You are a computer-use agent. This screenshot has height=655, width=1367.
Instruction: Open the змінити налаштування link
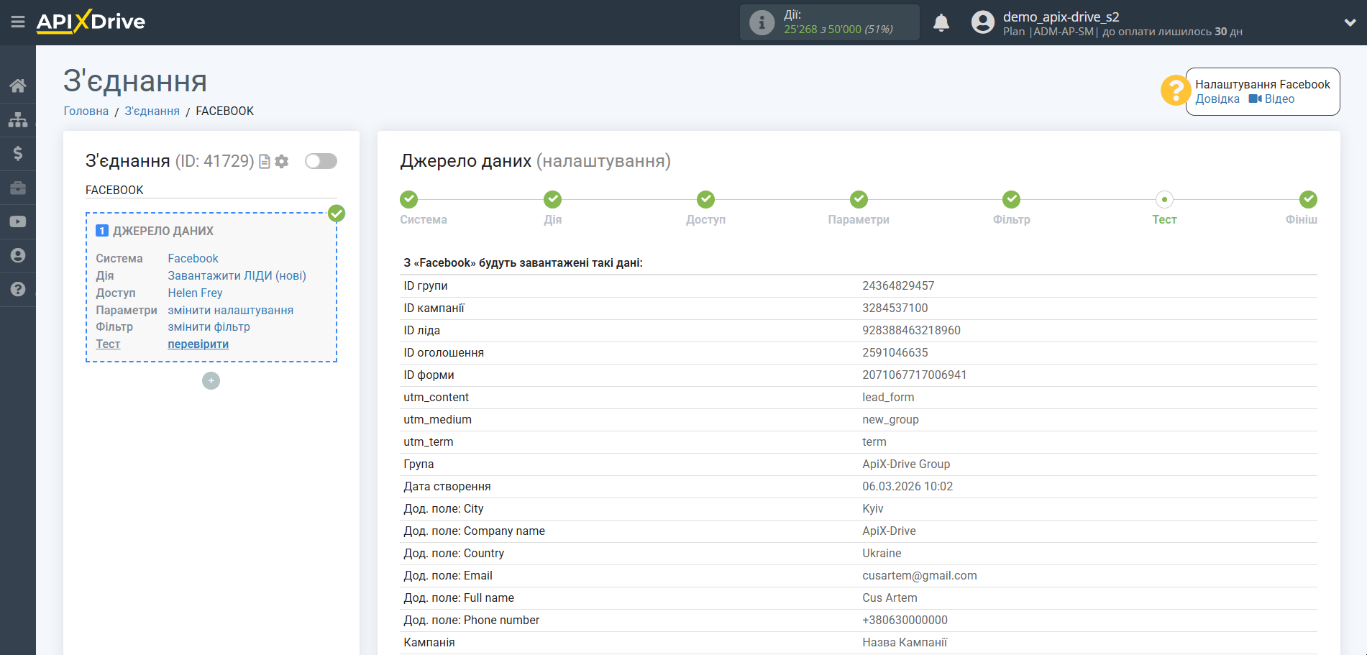tap(230, 311)
